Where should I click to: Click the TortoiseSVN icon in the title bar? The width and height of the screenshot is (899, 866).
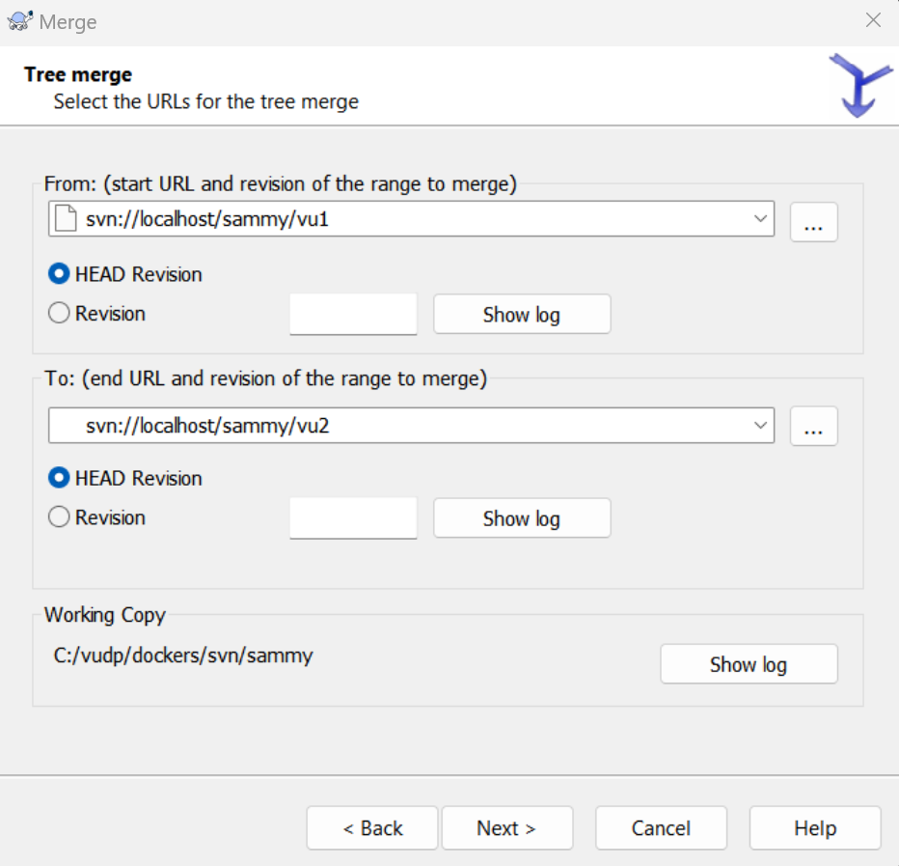(x=20, y=20)
